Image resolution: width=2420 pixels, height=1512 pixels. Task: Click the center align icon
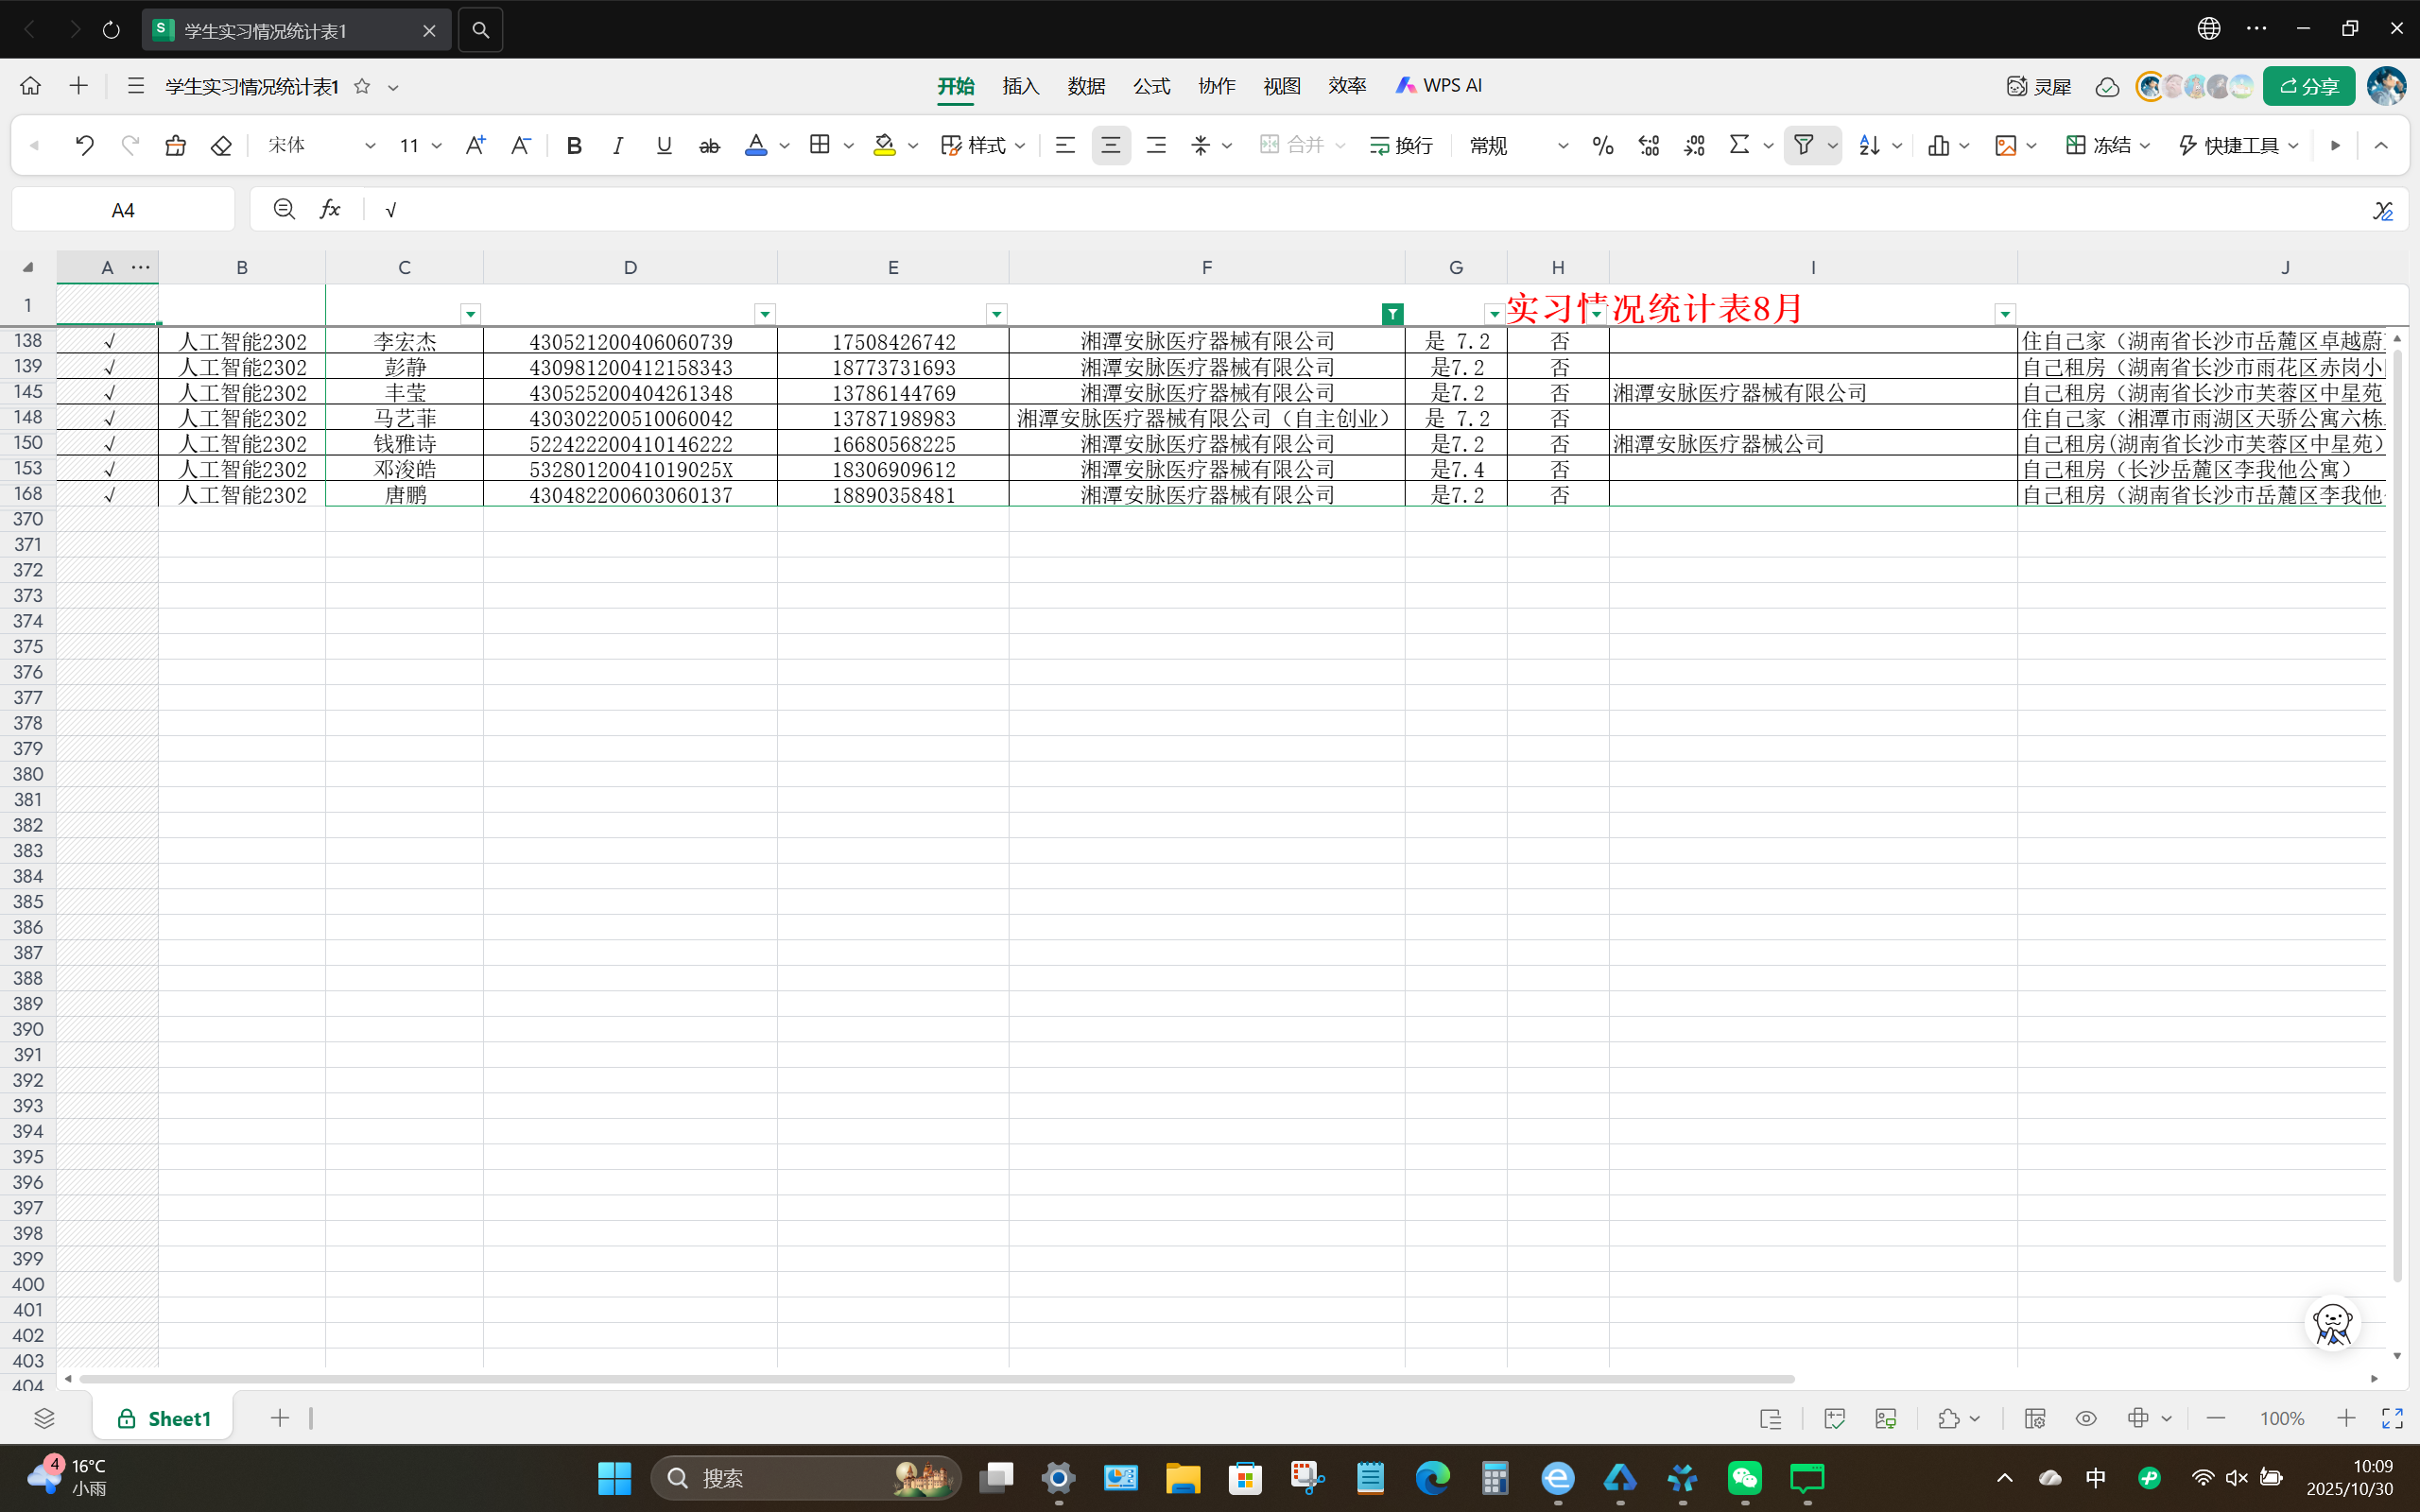coord(1110,146)
